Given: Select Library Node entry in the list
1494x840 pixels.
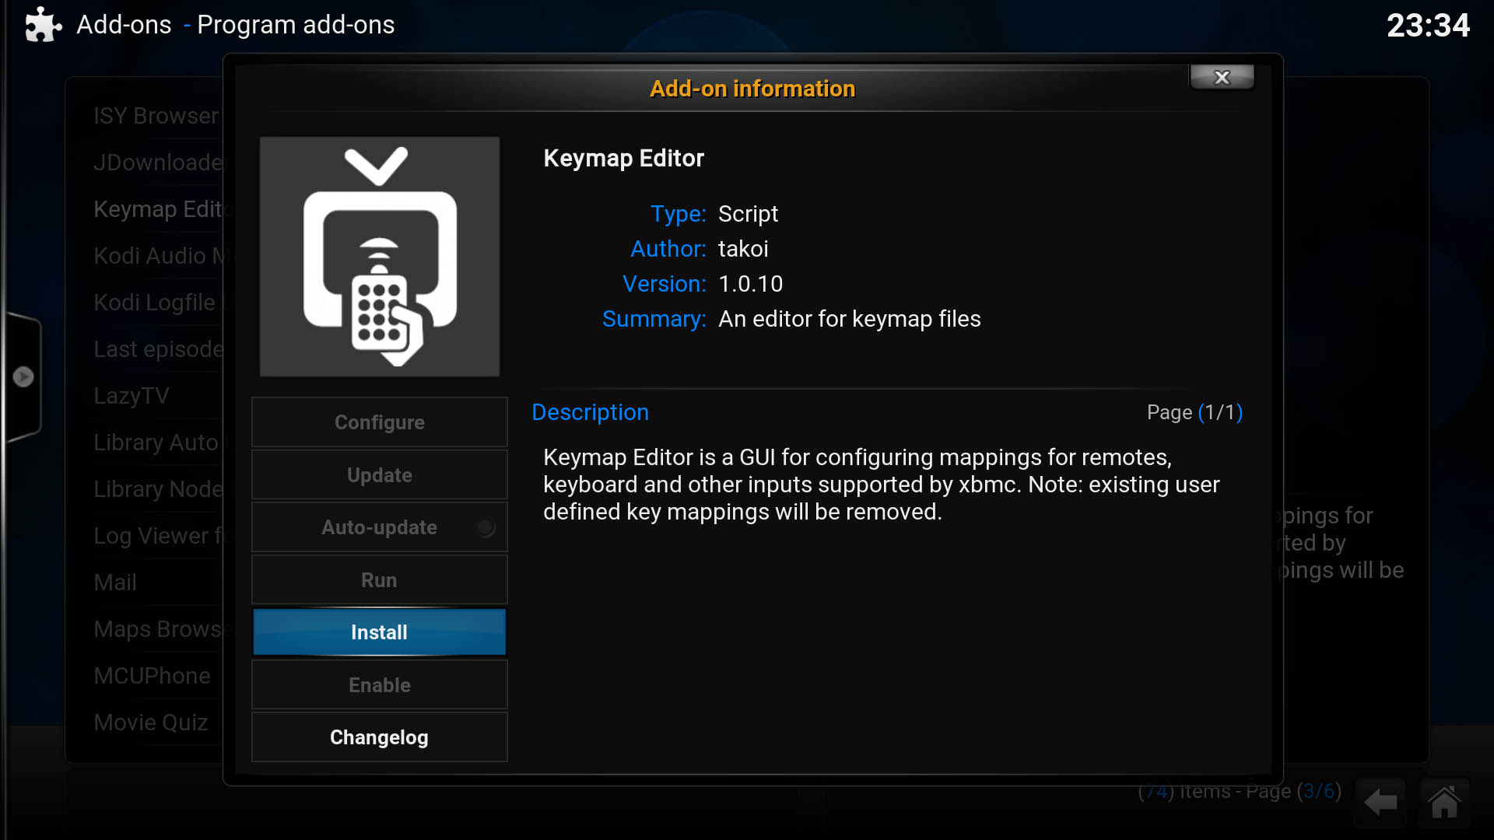Looking at the screenshot, I should click(x=159, y=489).
